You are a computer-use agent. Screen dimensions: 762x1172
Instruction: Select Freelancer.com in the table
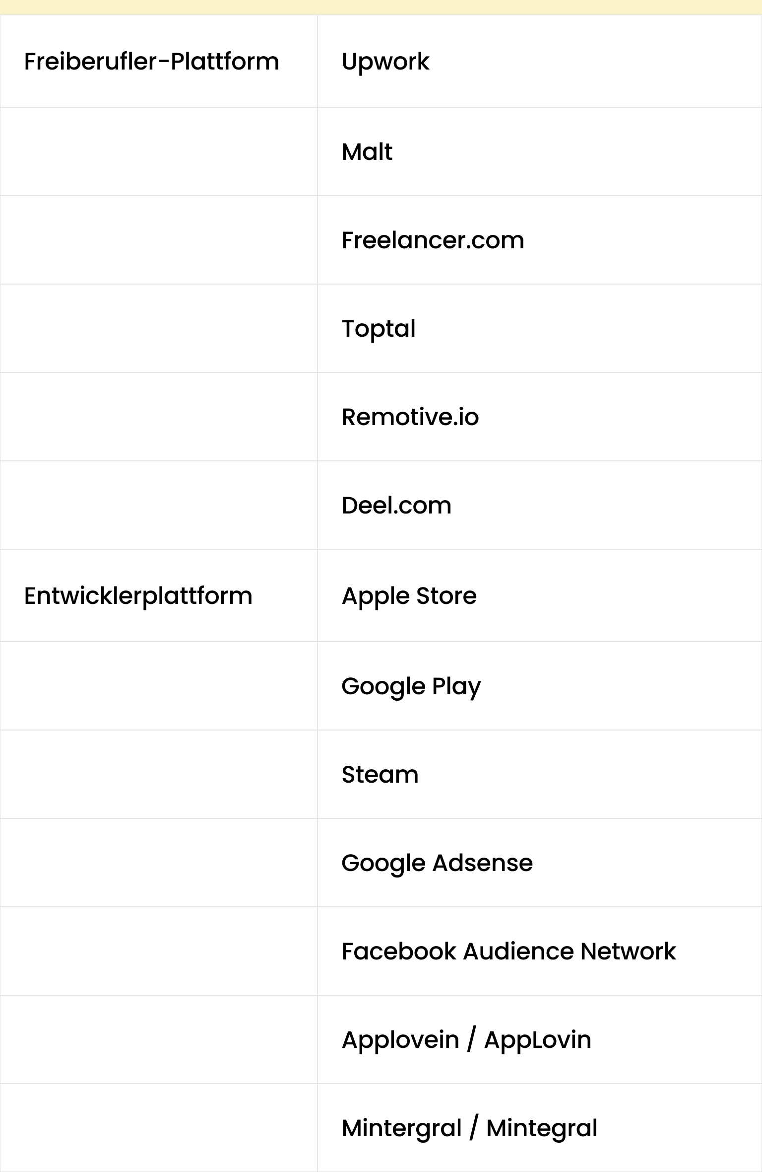pyautogui.click(x=433, y=240)
